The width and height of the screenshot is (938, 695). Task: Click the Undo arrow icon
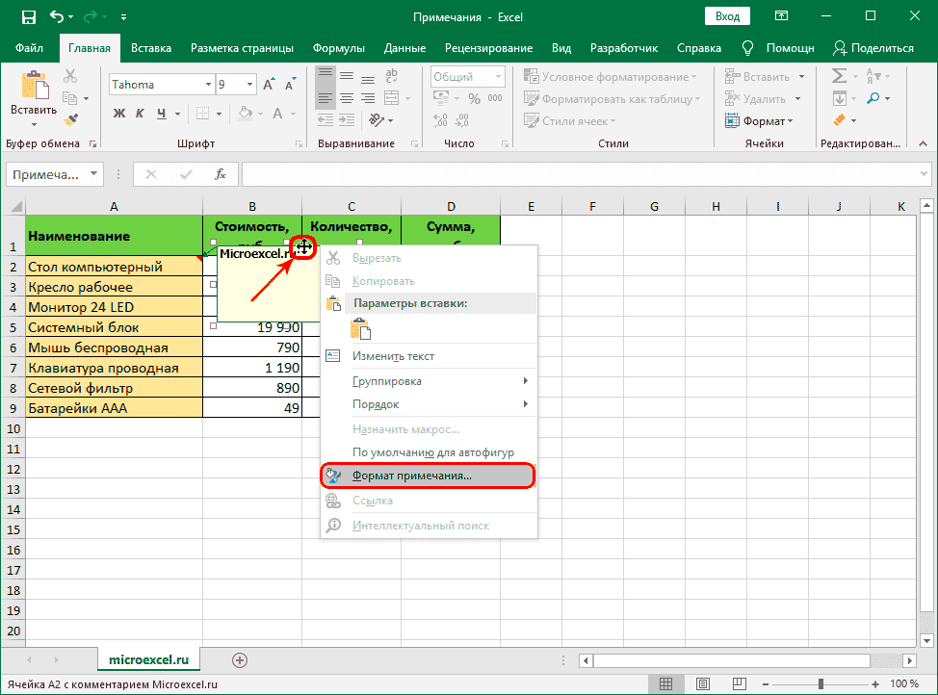point(58,17)
